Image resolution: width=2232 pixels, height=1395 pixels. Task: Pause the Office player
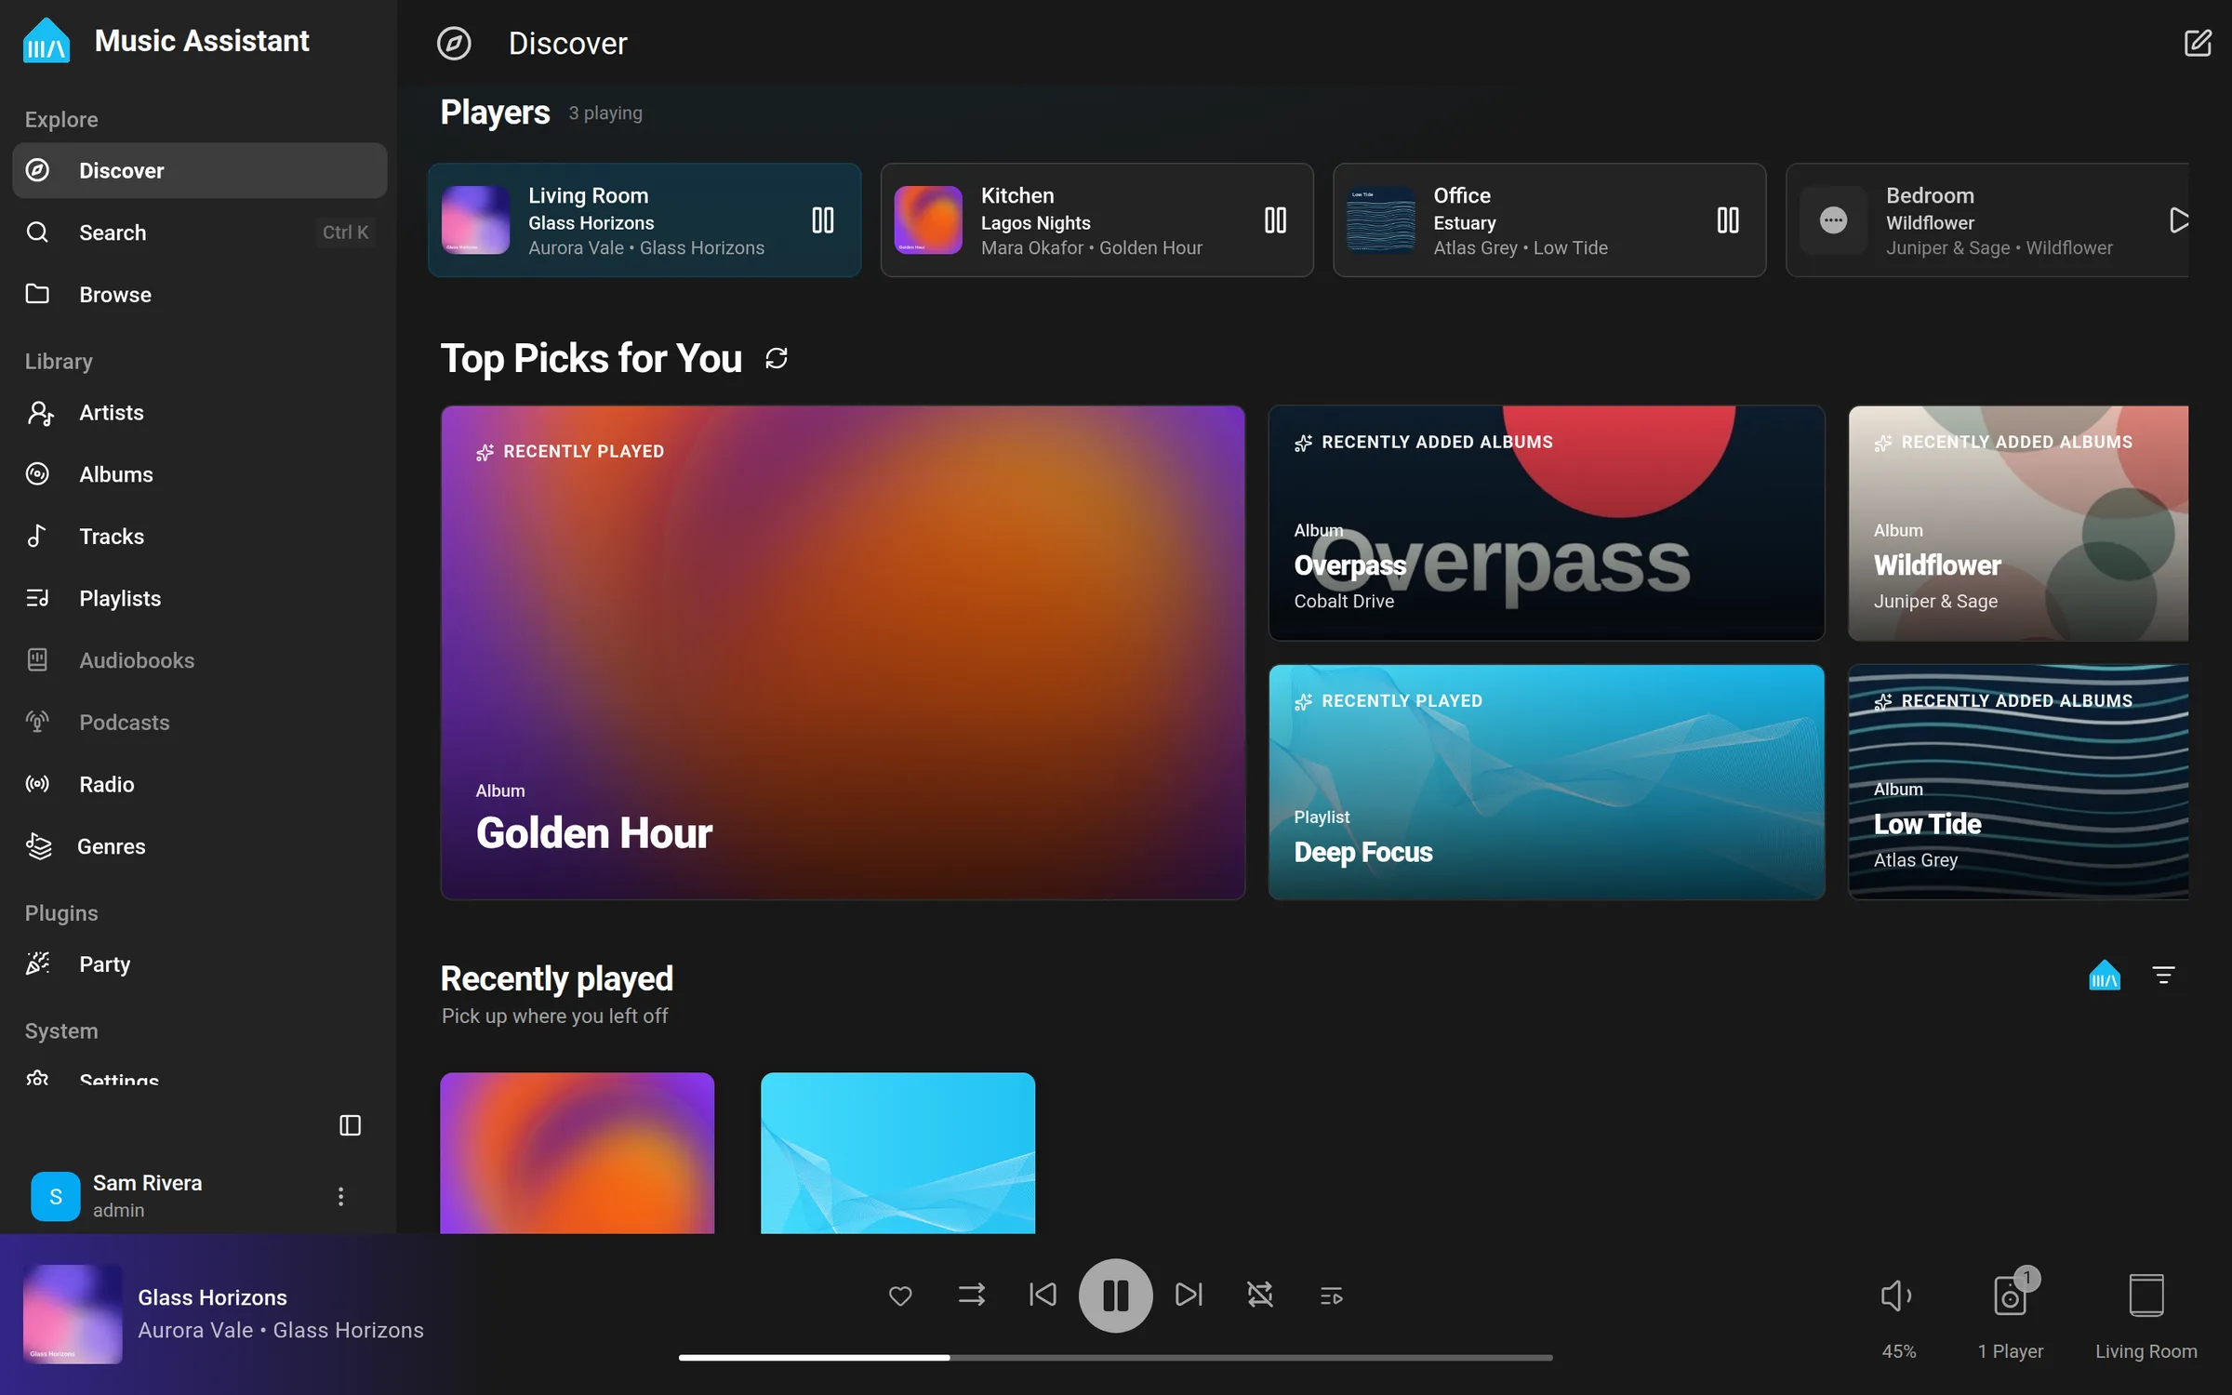1728,220
